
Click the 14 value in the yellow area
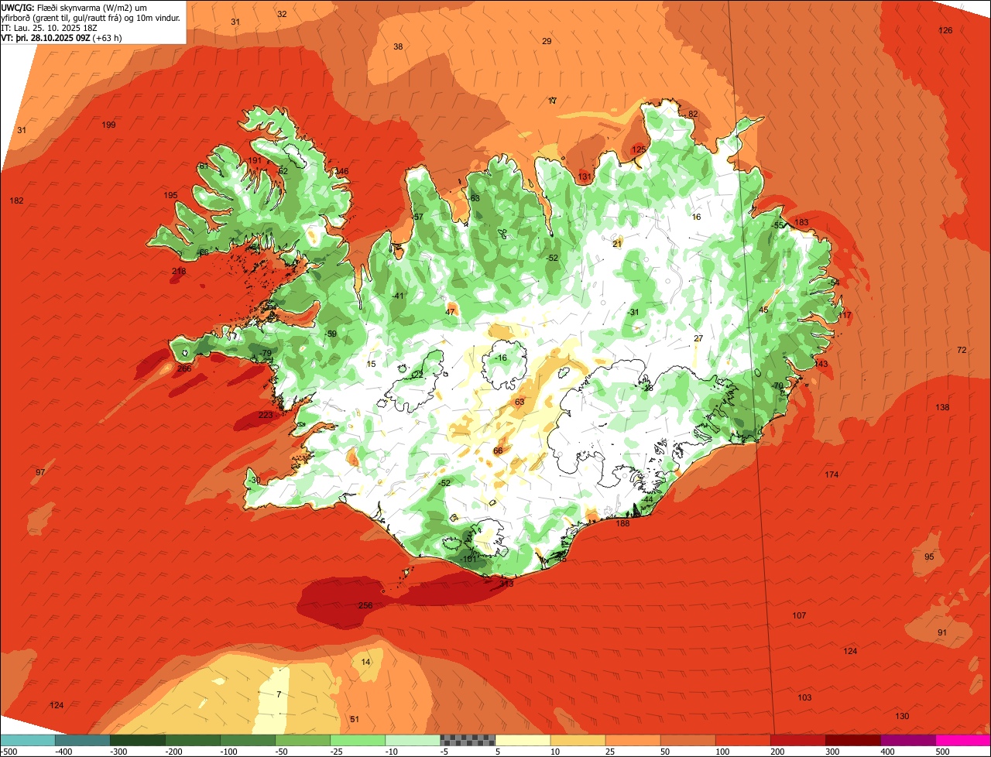coord(366,662)
